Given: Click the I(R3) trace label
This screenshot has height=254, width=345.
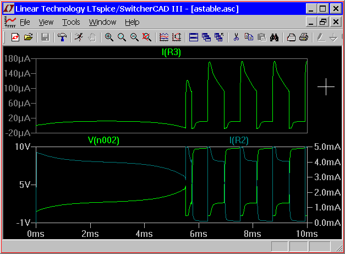Looking at the screenshot, I should [x=171, y=53].
